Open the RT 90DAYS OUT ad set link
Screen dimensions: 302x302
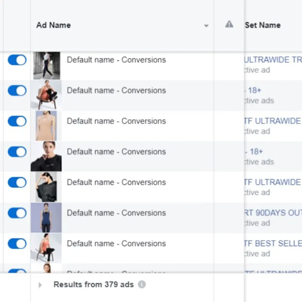tap(273, 213)
